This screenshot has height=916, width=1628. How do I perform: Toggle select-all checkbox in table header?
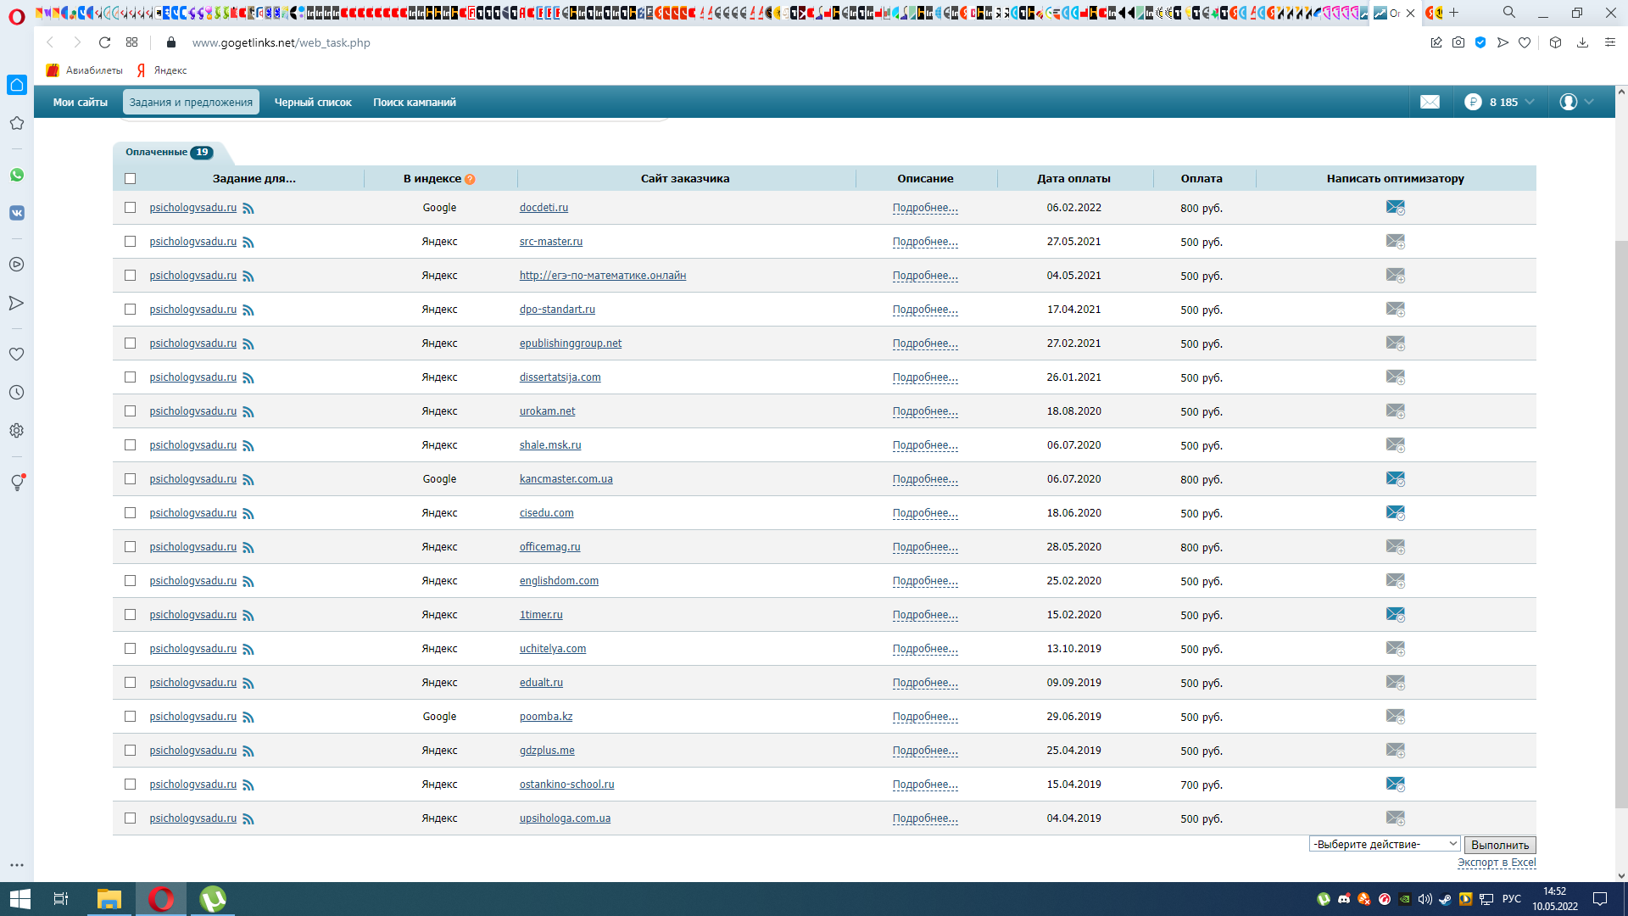click(130, 179)
